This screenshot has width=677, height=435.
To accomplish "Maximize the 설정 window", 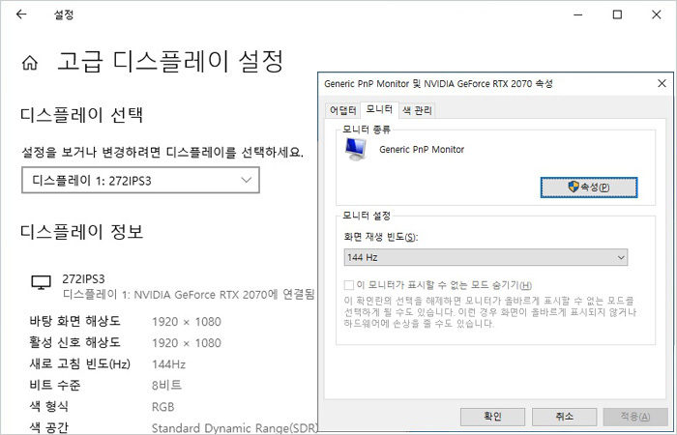I will pyautogui.click(x=616, y=15).
